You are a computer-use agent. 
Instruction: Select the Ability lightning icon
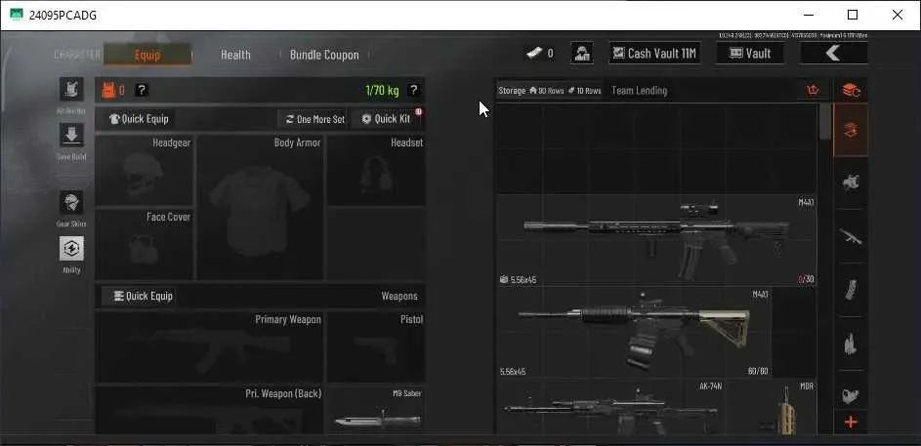coord(71,248)
